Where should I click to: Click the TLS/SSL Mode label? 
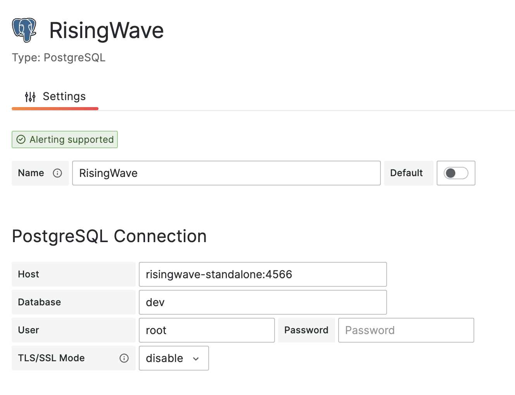pos(51,358)
